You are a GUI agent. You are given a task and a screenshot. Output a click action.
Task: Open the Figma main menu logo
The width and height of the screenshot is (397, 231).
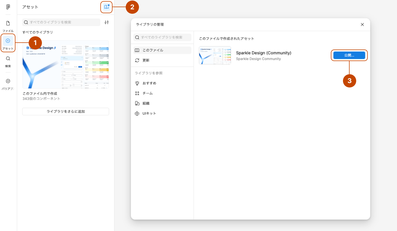(8, 7)
